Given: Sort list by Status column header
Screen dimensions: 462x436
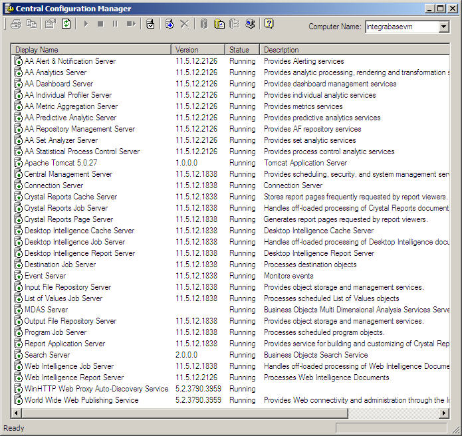Looking at the screenshot, I should coord(242,49).
